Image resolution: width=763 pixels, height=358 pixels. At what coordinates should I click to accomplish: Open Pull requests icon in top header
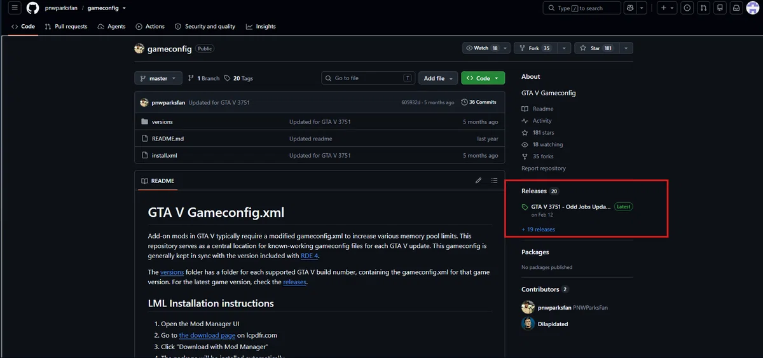click(x=703, y=8)
